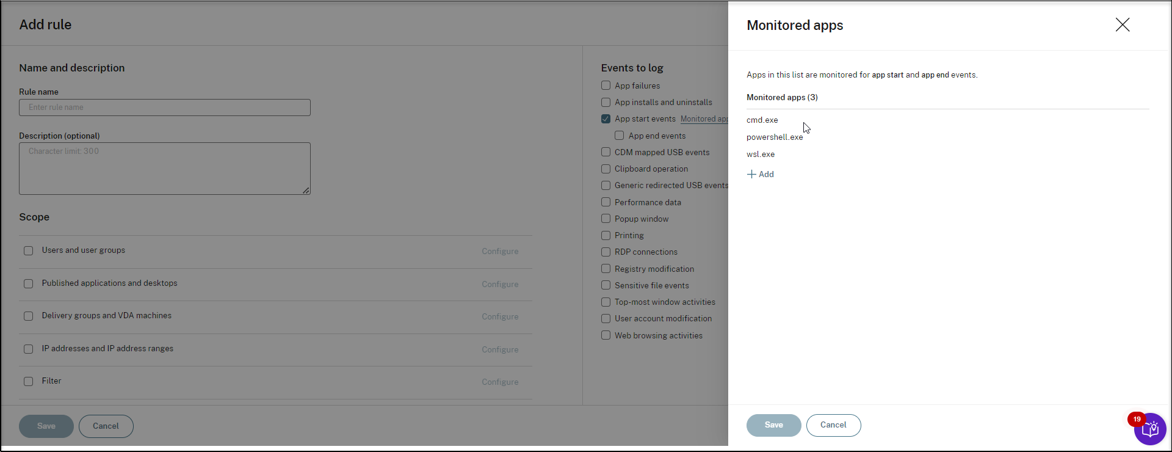Enable App failures event logging
Image resolution: width=1172 pixels, height=452 pixels.
pos(606,86)
